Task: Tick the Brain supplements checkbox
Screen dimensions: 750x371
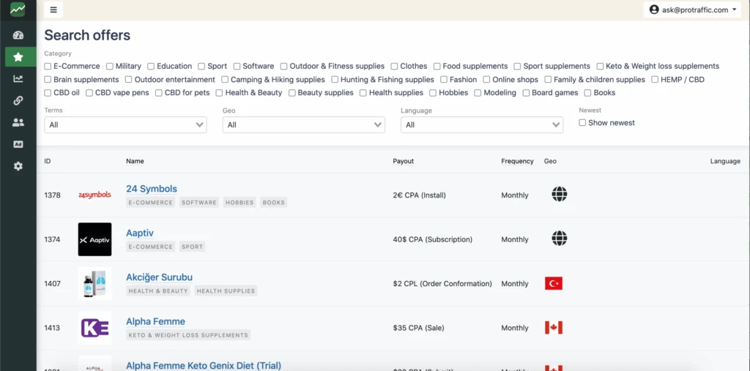Action: (48, 79)
